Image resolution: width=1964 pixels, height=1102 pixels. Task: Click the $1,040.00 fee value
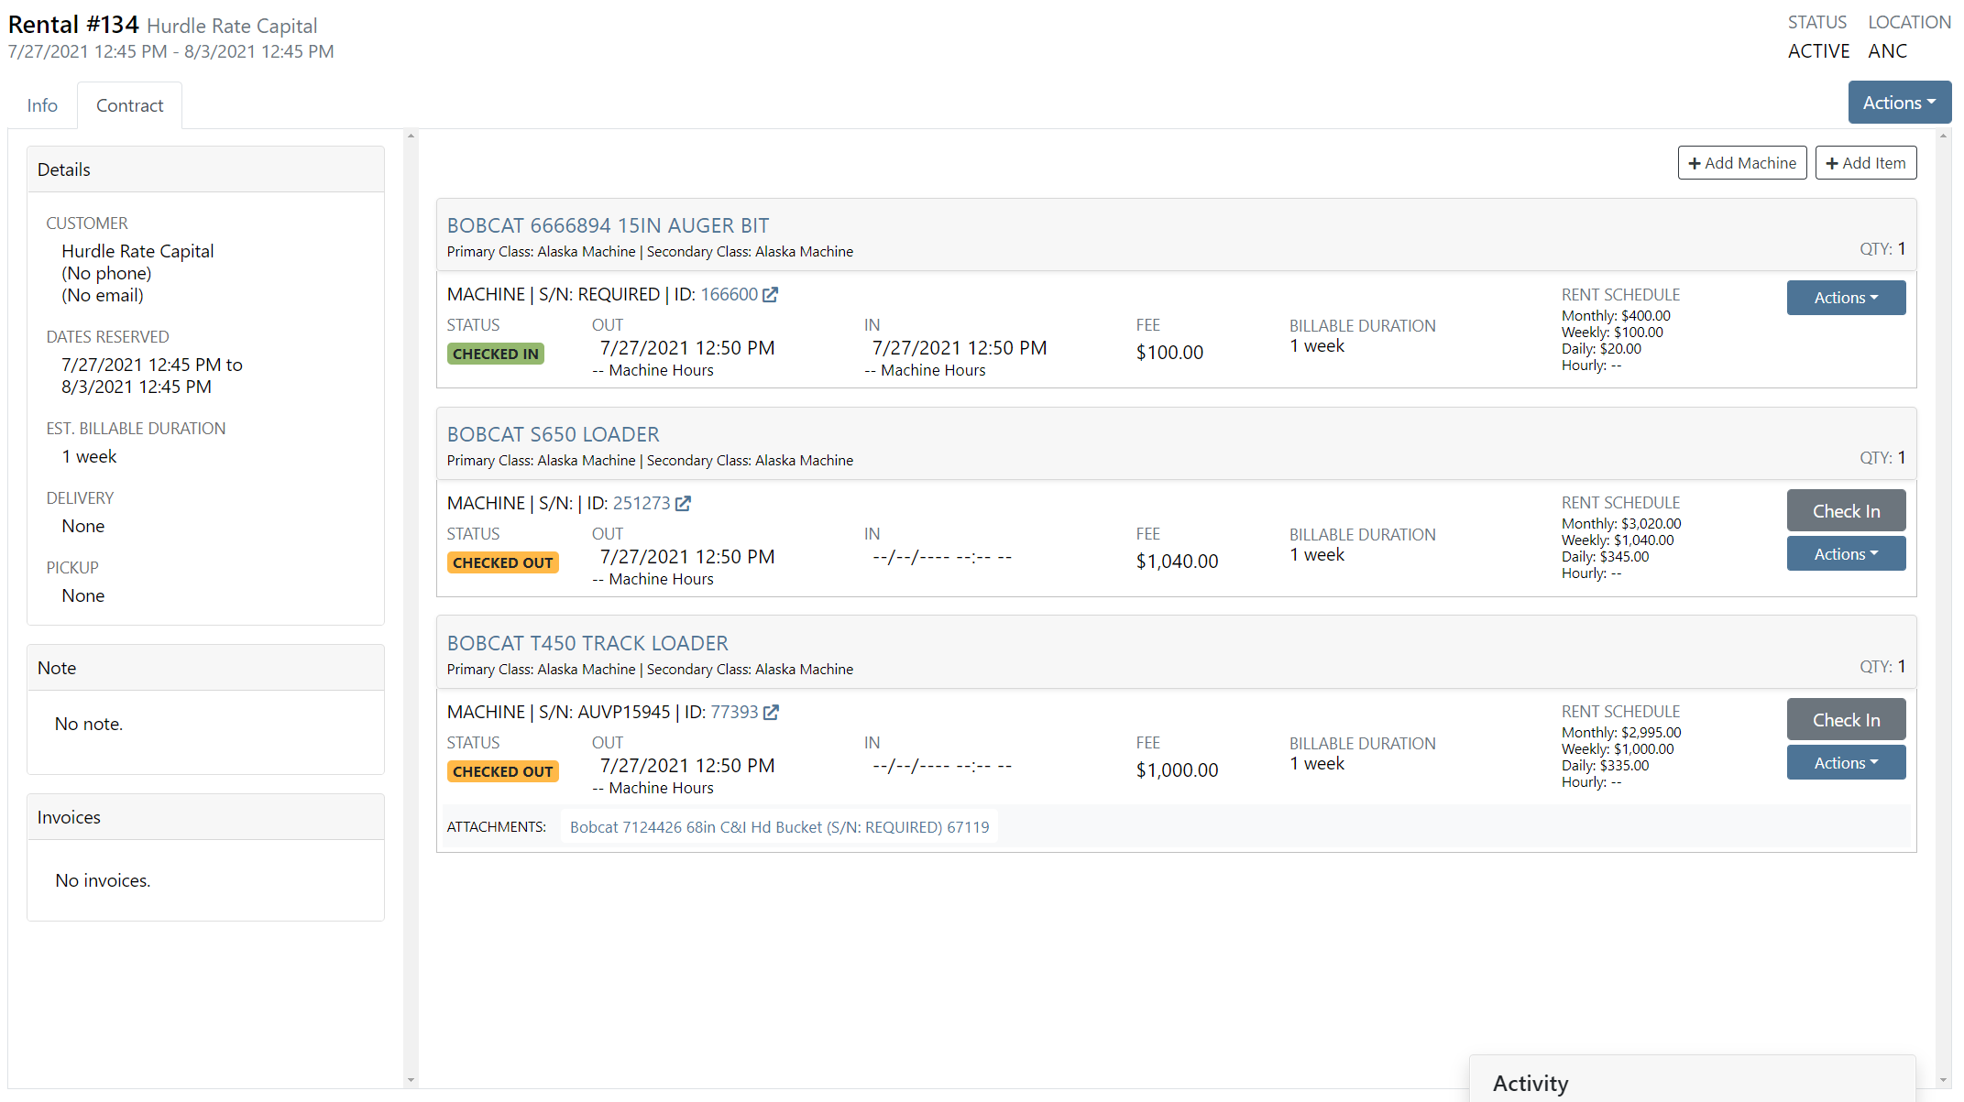[1177, 562]
